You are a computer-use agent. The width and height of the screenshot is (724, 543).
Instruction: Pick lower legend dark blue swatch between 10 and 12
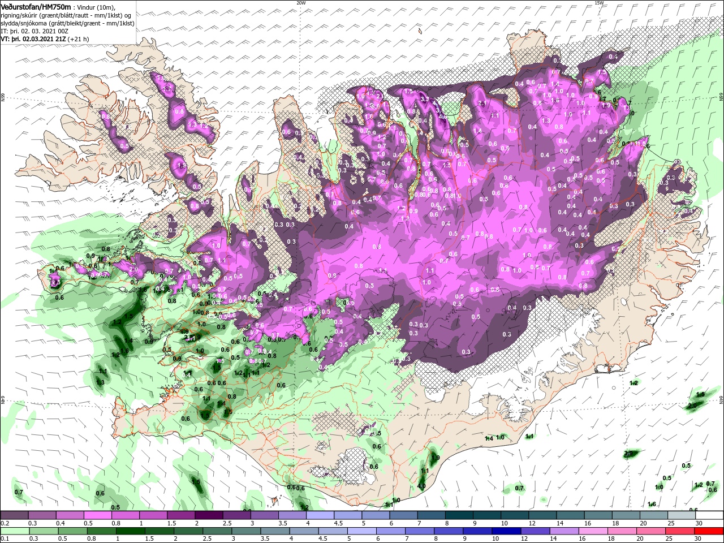(506, 531)
